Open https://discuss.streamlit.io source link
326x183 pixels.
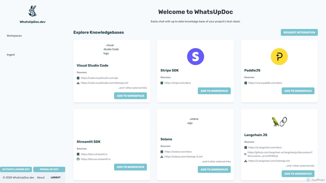click(x=96, y=159)
